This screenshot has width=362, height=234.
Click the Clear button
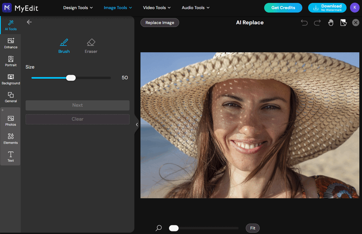coord(78,119)
